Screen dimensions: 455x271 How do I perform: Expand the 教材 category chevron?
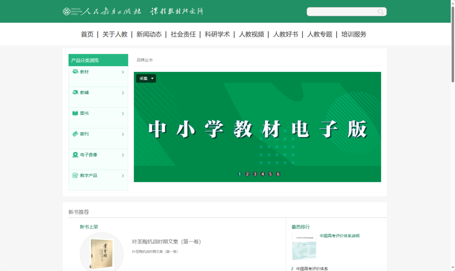[123, 72]
